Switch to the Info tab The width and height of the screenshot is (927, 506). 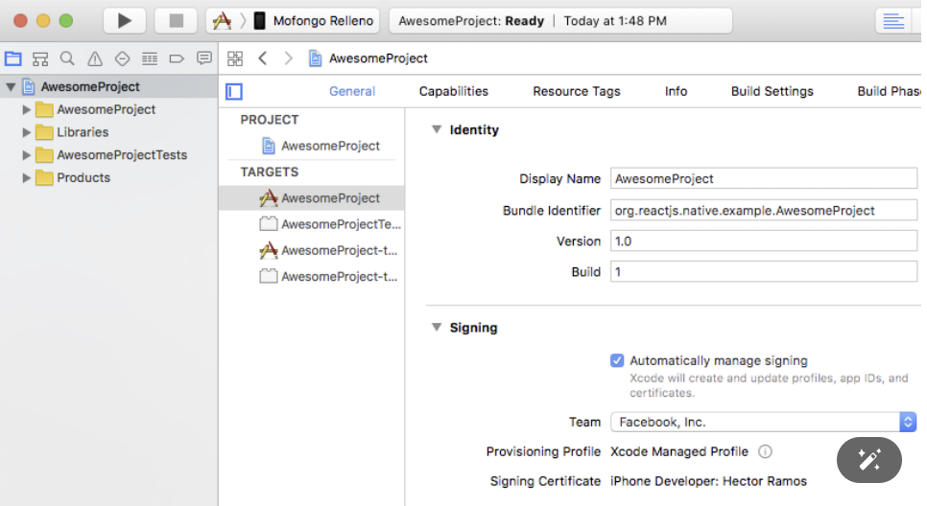pyautogui.click(x=676, y=91)
